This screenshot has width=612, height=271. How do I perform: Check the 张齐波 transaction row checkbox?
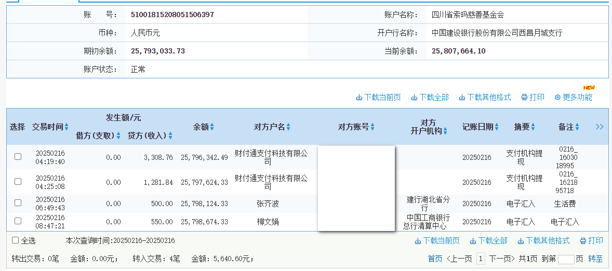coord(18,203)
